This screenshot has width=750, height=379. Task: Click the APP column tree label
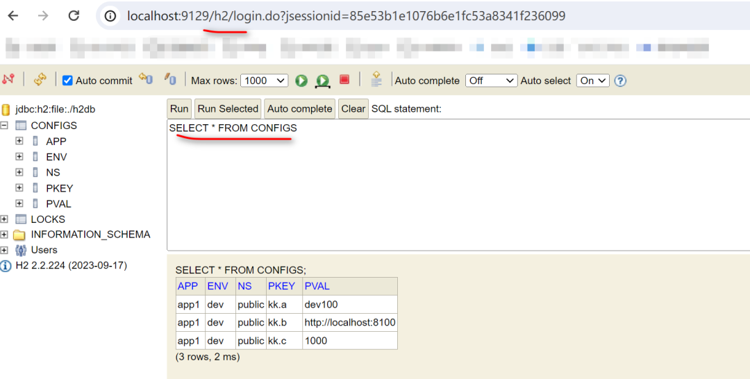click(x=56, y=142)
